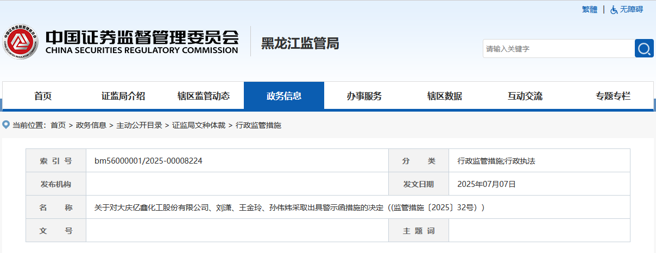Screen dimensions: 656x253
Task: Click the 发布机构 label cell
Action: (x=56, y=184)
